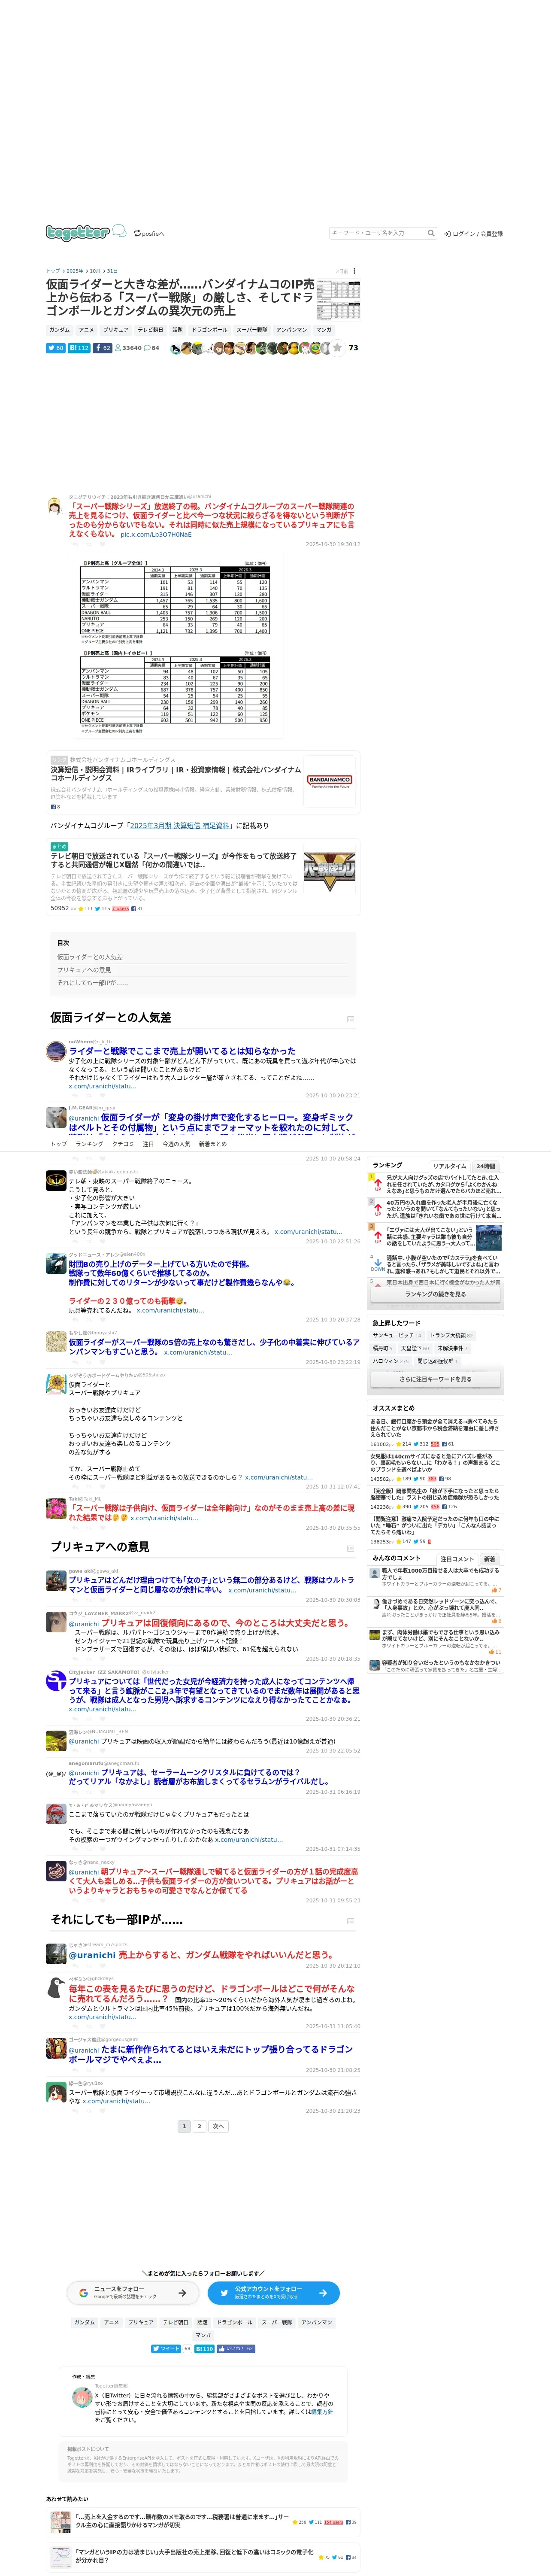Viewport: 551px width, 2576px height.
Task: Open recommended article about 女児服は140cmサイズ
Action: click(x=435, y=1463)
